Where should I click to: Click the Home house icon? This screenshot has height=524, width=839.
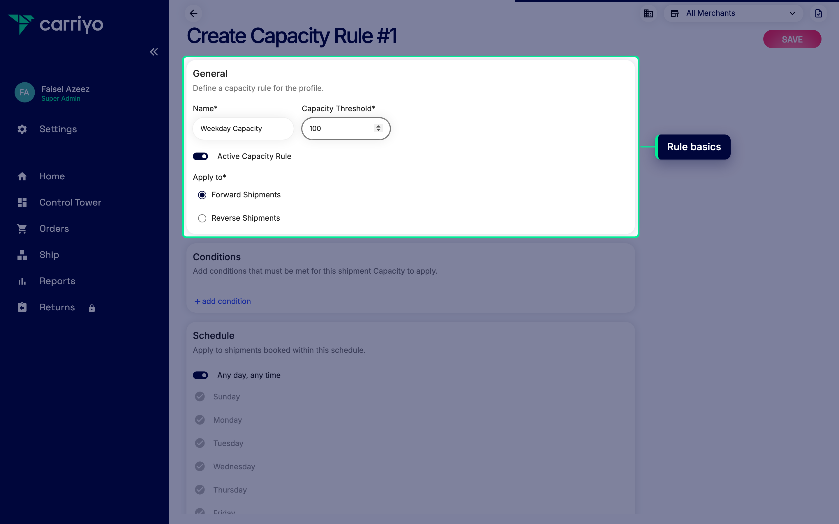pos(22,176)
